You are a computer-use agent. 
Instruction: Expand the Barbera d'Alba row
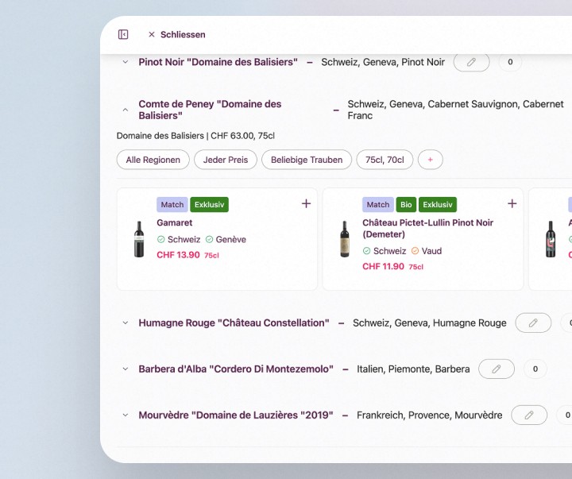pos(126,369)
